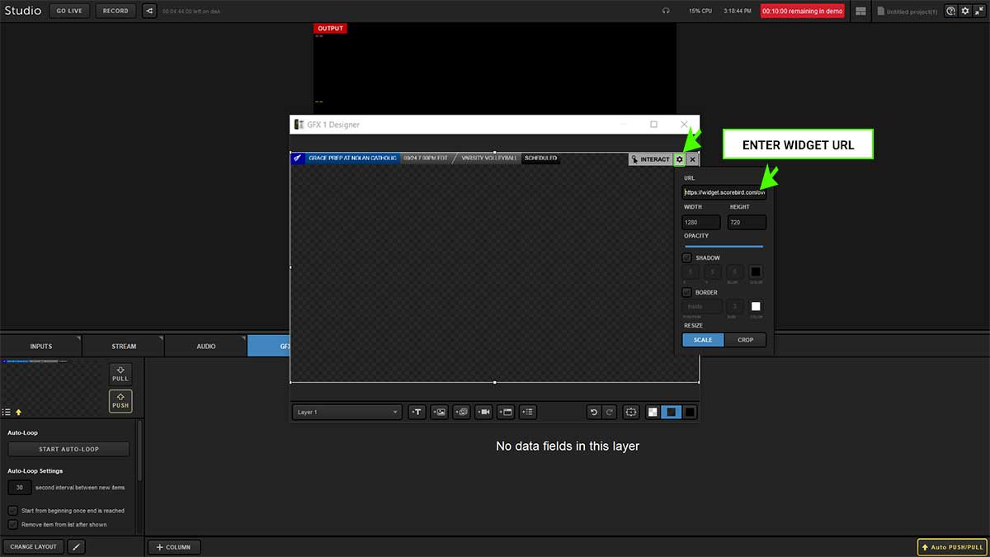Enable the Shadow checkbox

coord(687,258)
